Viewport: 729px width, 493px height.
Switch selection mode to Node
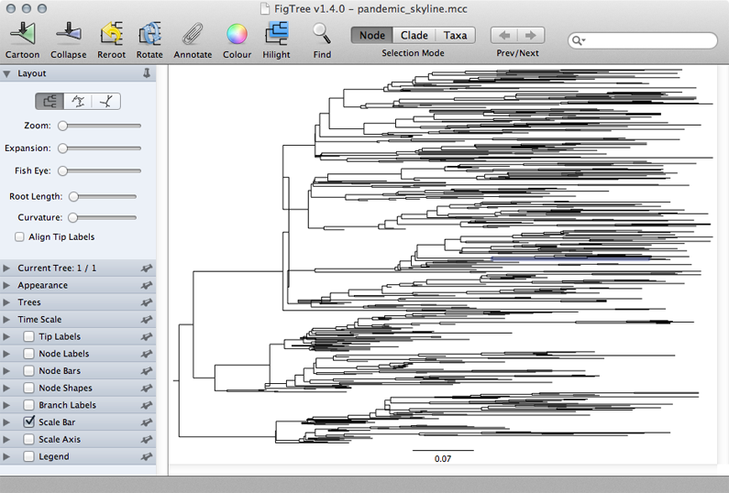click(x=372, y=36)
